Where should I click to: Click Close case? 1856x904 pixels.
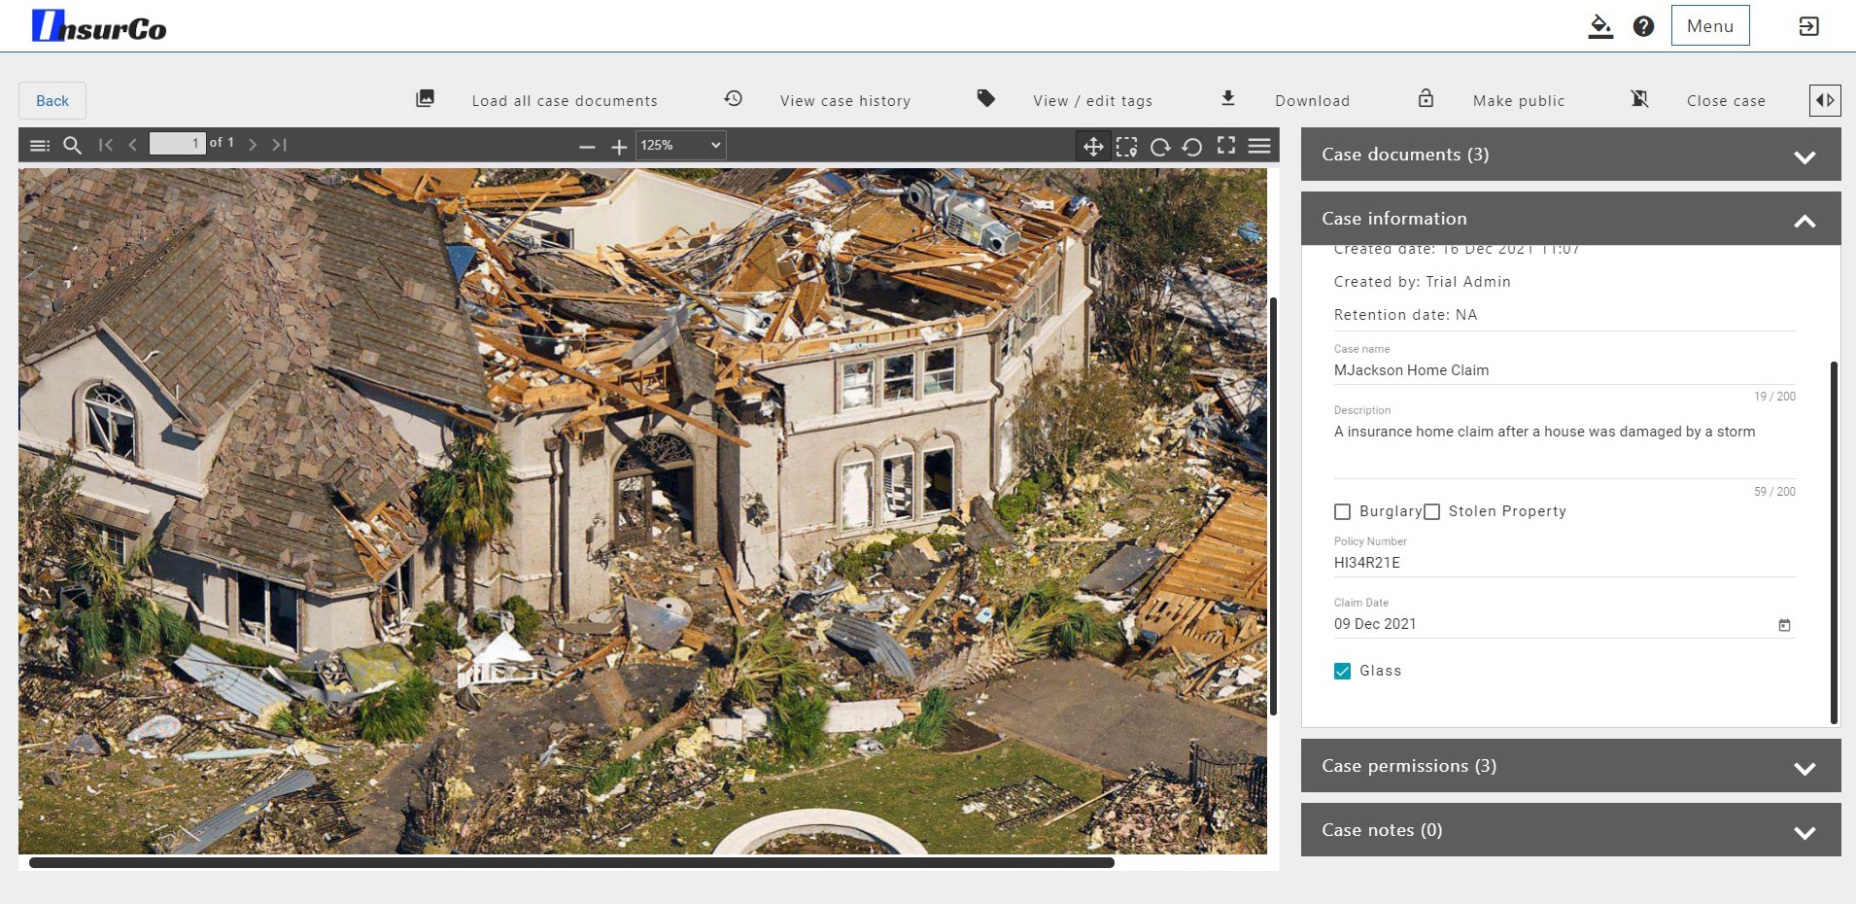pos(1725,101)
